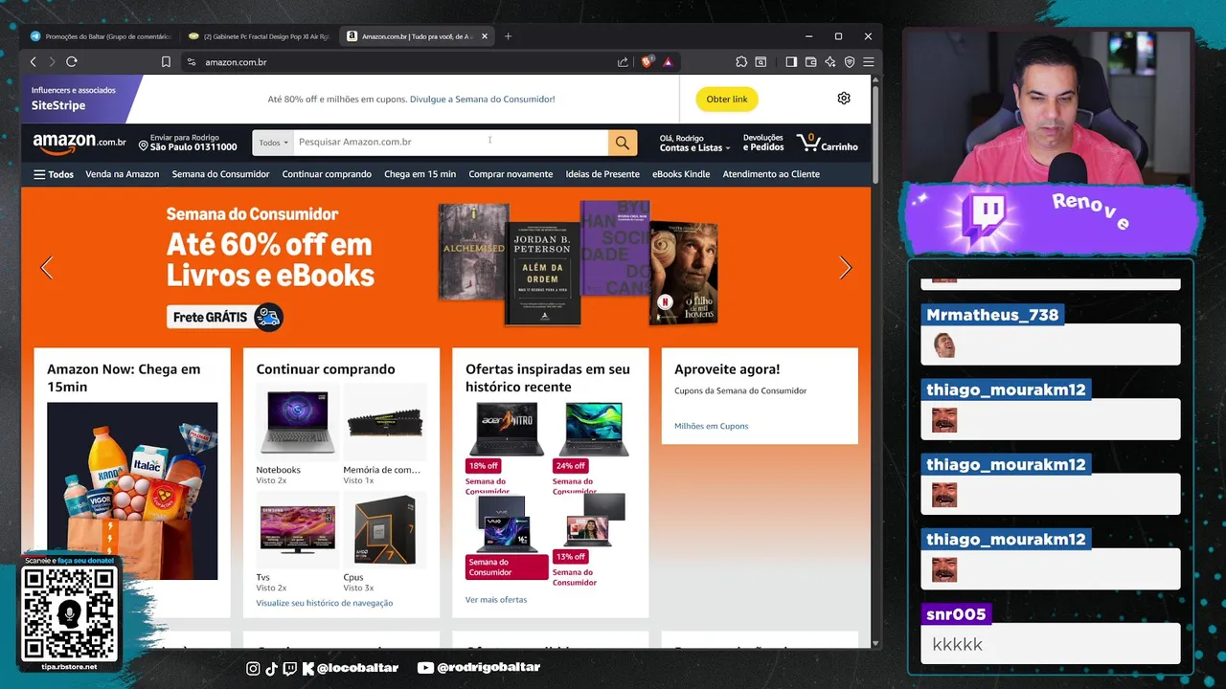Click the tipa.rbstore.net QR code
Viewport: 1226px width, 689px height.
click(x=69, y=612)
